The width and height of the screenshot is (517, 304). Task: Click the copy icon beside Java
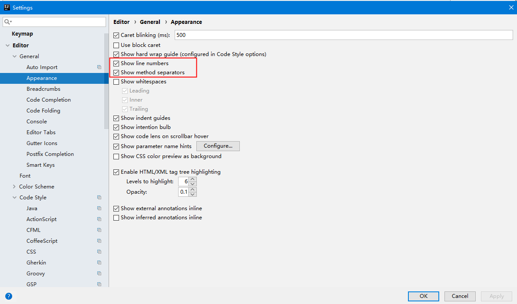pos(99,208)
